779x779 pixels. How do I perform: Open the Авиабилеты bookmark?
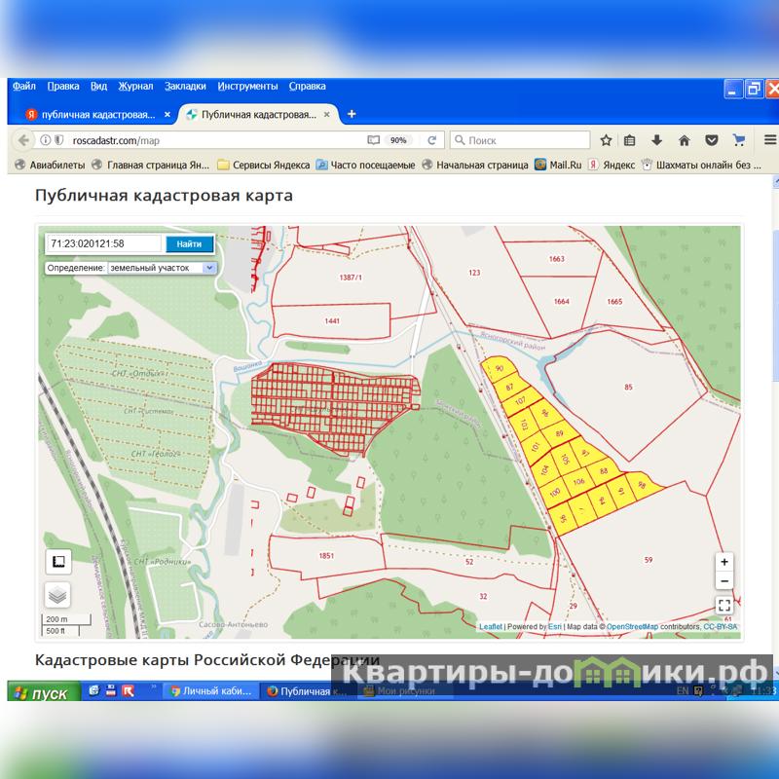pos(51,166)
